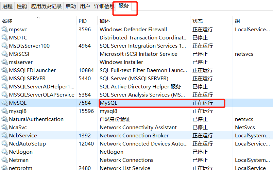Select the MsDtsServer100 service row
The image size is (273, 170).
pyautogui.click(x=137, y=46)
